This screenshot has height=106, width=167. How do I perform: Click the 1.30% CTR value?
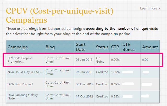pos(115,72)
